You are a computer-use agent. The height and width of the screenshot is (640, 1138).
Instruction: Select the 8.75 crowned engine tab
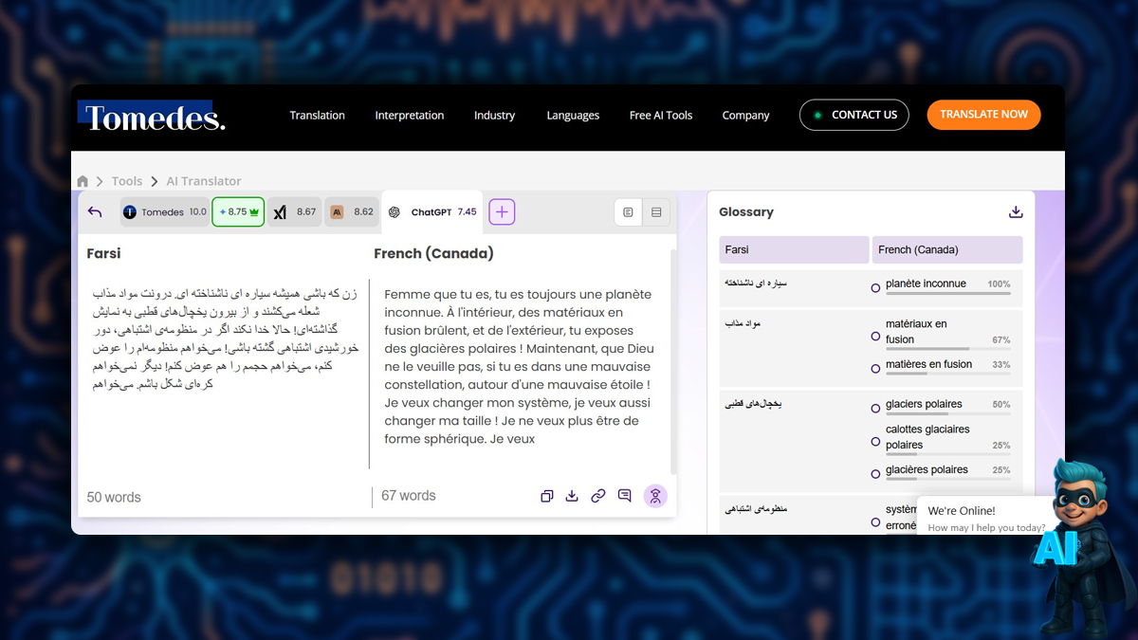(238, 212)
